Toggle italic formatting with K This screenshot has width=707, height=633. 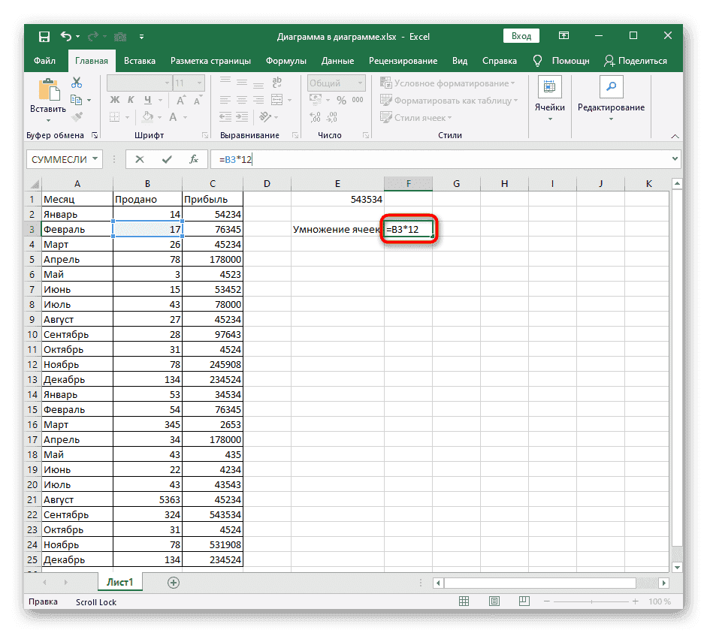tap(130, 100)
